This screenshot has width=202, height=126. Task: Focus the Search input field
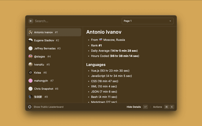click(76, 21)
